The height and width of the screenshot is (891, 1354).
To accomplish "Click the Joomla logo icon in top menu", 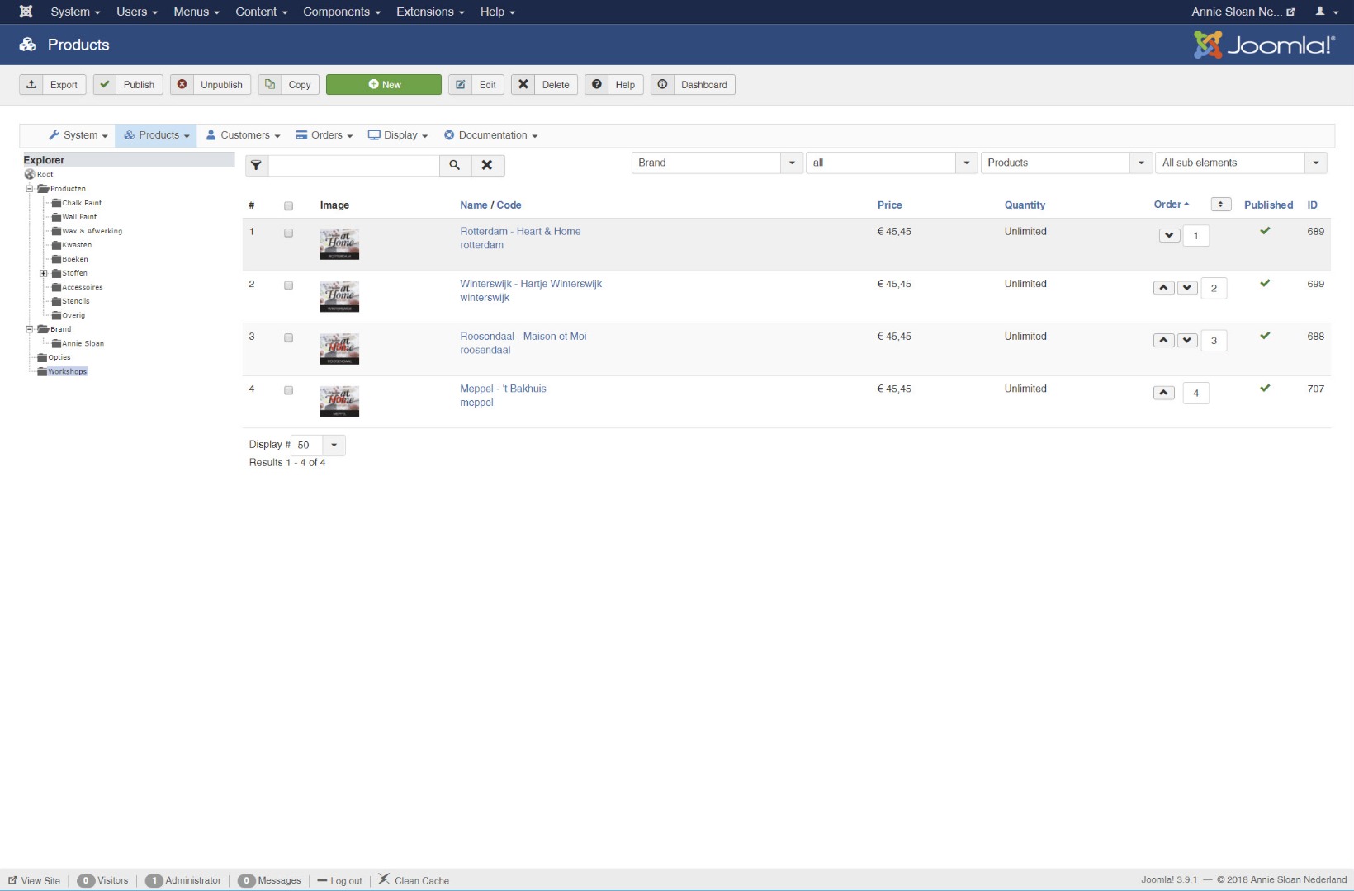I will click(26, 12).
